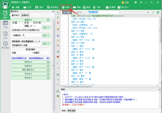Click the copy icon in editor toolbar

(x=58, y=40)
